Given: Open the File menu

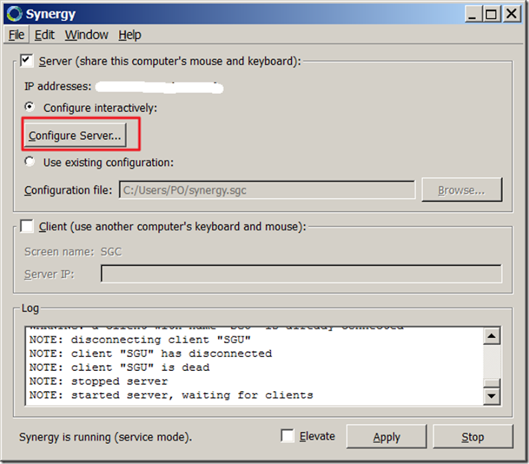Looking at the screenshot, I should (16, 35).
